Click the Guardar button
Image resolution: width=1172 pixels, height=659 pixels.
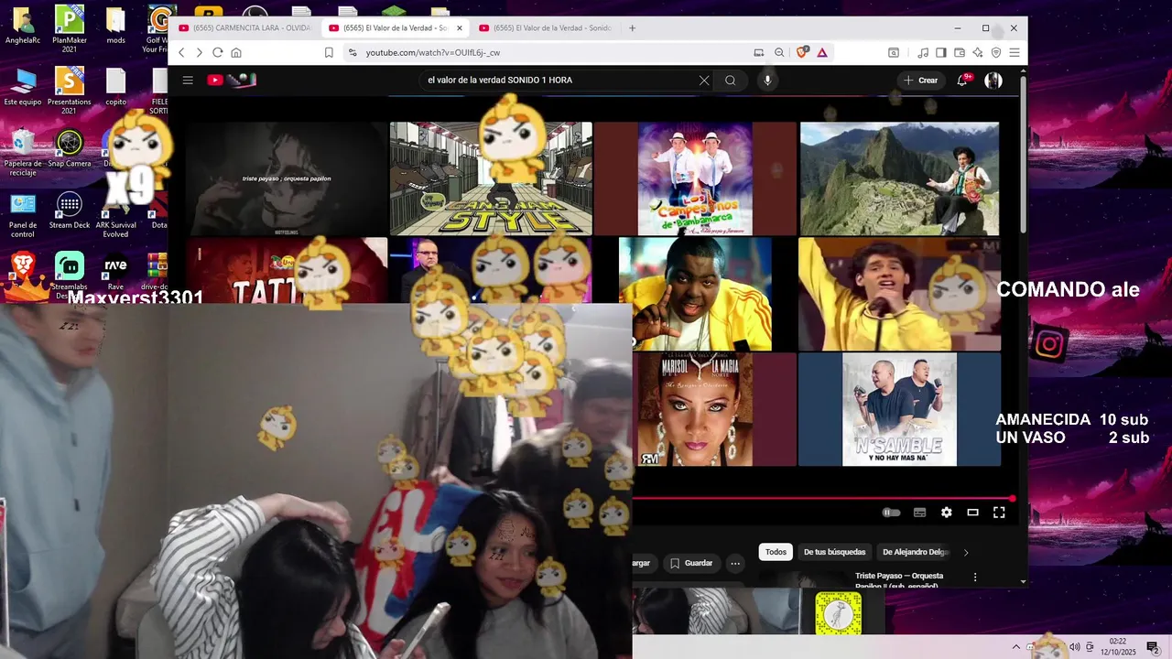coord(690,563)
